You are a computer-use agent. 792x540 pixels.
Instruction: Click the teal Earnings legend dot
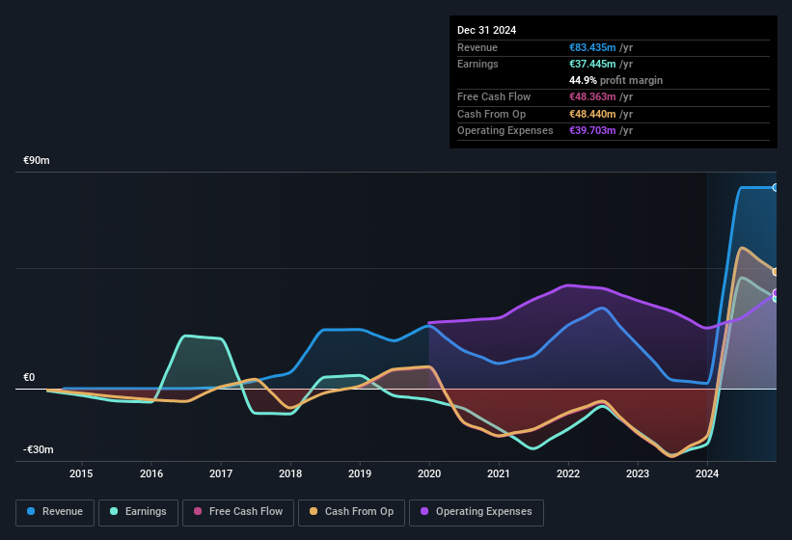click(x=114, y=512)
